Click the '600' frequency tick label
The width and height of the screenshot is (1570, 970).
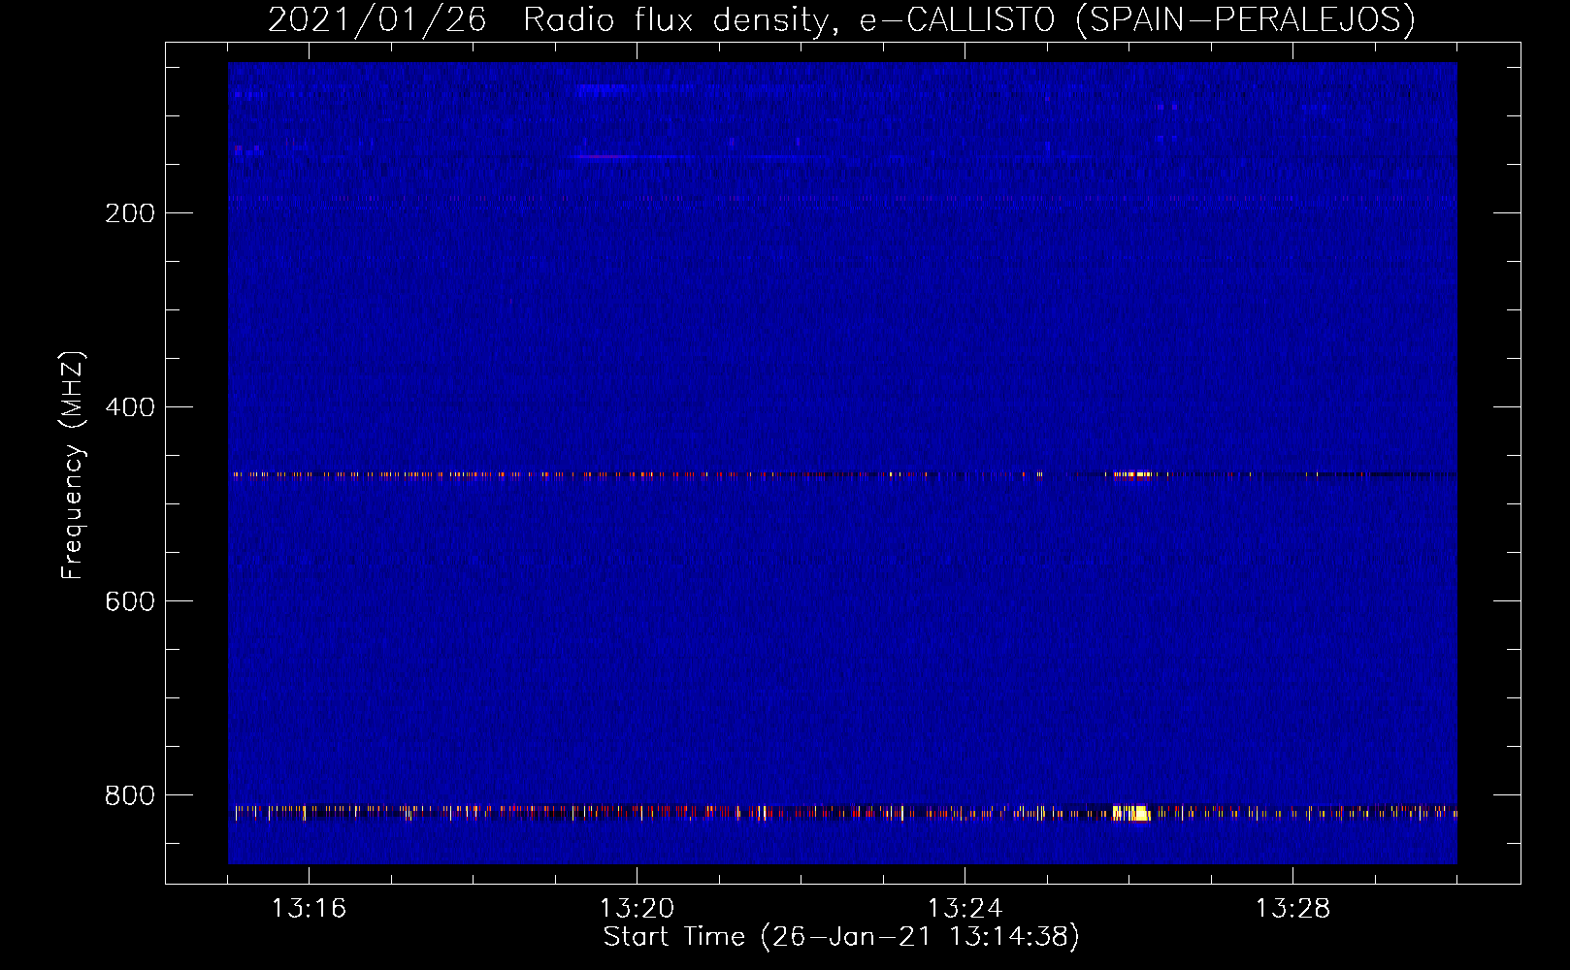click(x=130, y=601)
